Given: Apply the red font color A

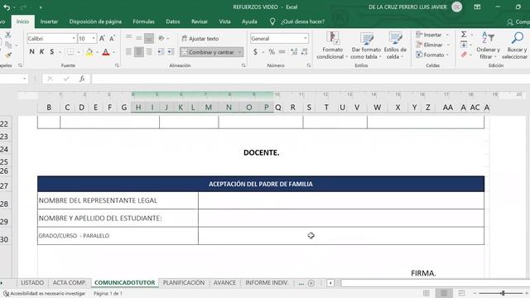Looking at the screenshot, I should [106, 52].
